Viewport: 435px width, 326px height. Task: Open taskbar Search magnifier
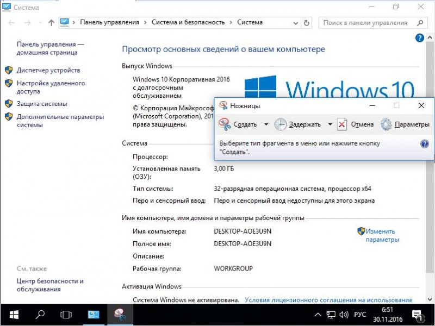[40, 315]
